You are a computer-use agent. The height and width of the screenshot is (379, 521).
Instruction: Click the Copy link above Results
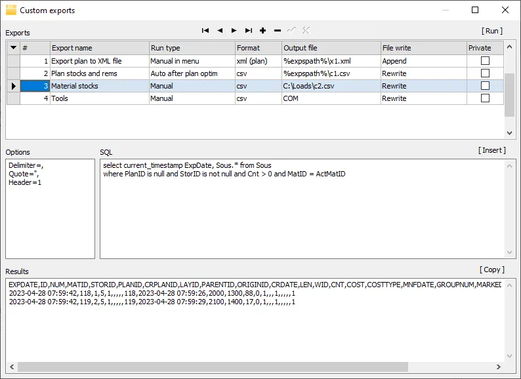pos(492,269)
